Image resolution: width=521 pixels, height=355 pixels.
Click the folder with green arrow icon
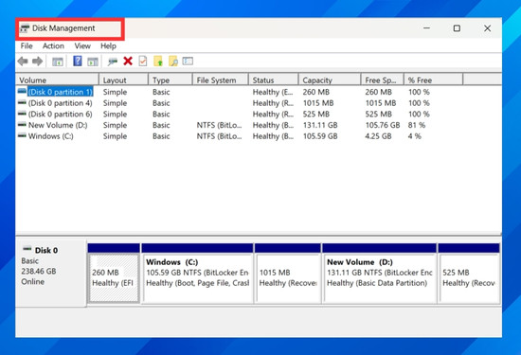pos(158,62)
